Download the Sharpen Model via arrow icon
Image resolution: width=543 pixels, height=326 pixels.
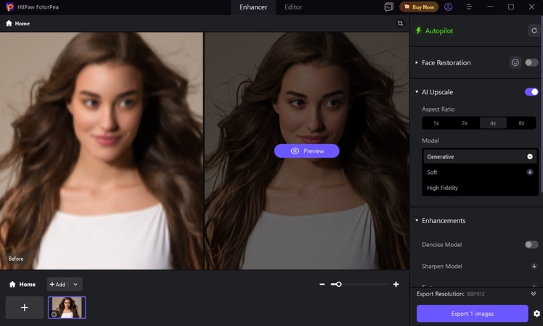pyautogui.click(x=534, y=266)
